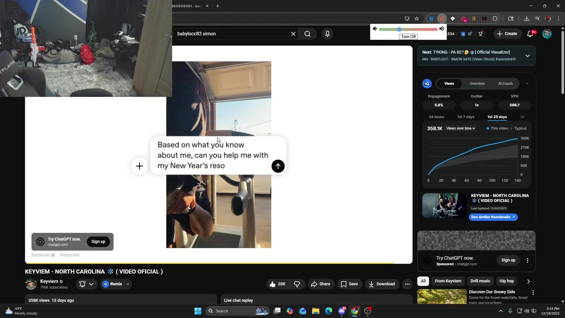Dislike the video
The width and height of the screenshot is (565, 318).
coord(297,284)
